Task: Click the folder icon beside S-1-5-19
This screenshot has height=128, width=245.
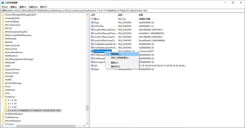Action: point(6,104)
